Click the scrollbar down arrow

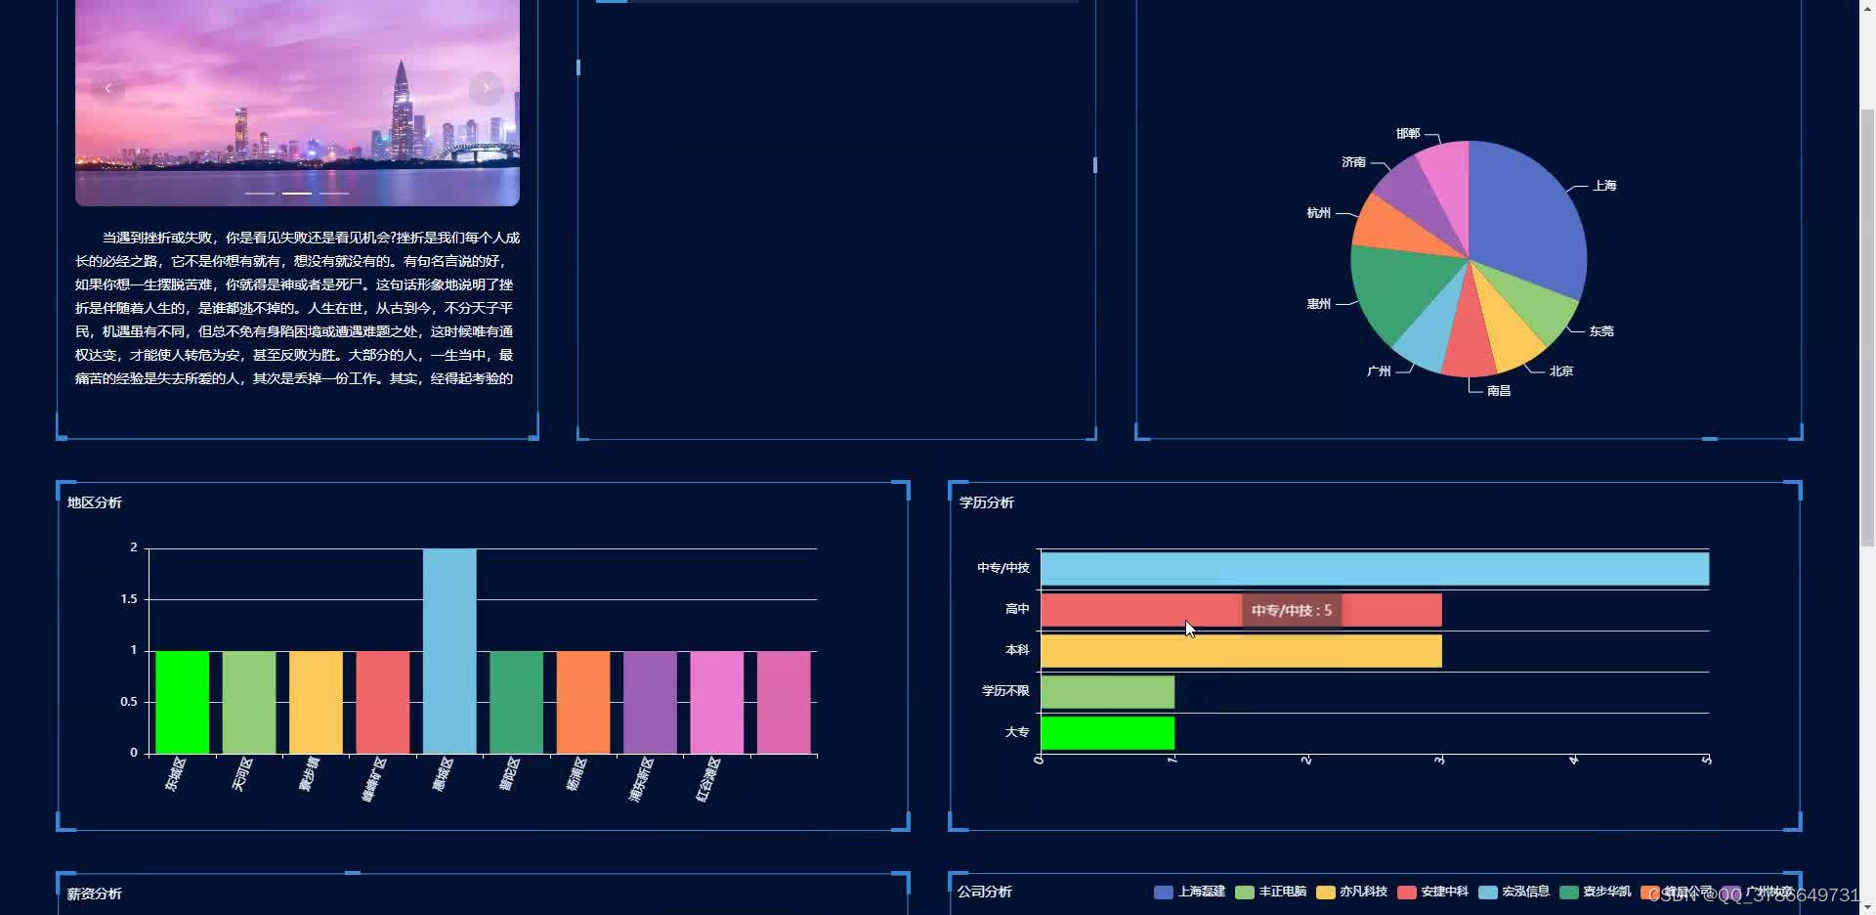pyautogui.click(x=1867, y=907)
